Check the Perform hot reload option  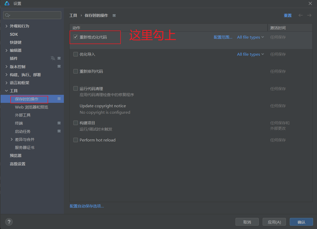click(76, 140)
